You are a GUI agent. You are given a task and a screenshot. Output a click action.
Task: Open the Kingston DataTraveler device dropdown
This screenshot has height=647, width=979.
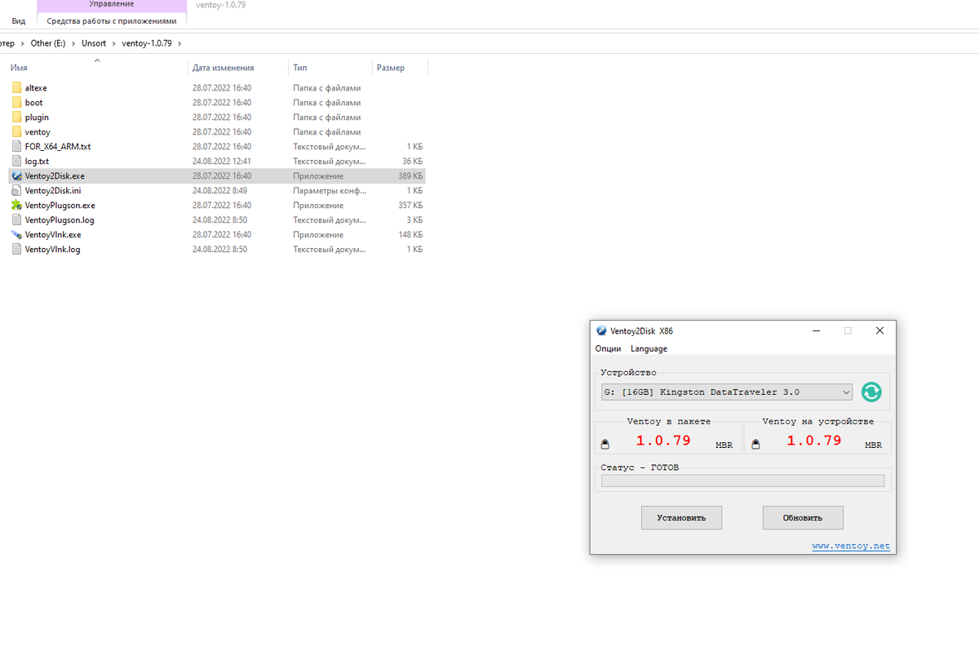coord(727,392)
